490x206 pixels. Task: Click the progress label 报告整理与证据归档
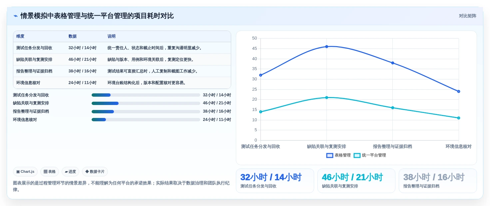click(31, 112)
